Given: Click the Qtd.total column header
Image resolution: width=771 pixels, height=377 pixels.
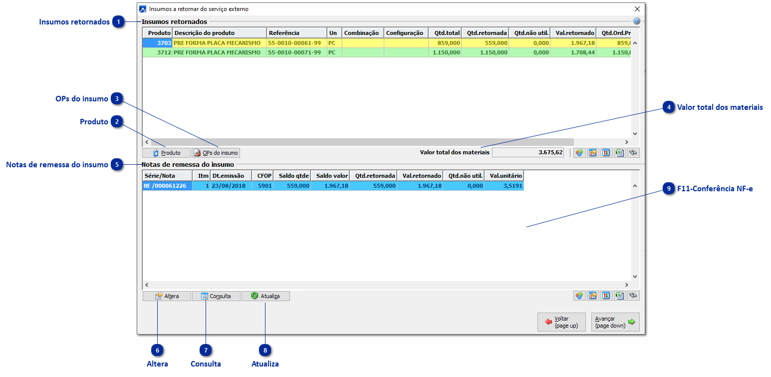Looking at the screenshot, I should pos(445,33).
